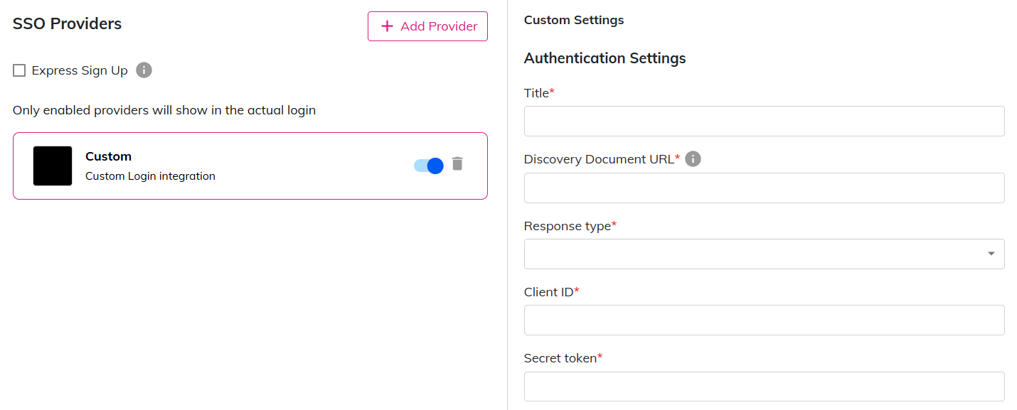Click into the Discovery Document URL field

click(764, 188)
